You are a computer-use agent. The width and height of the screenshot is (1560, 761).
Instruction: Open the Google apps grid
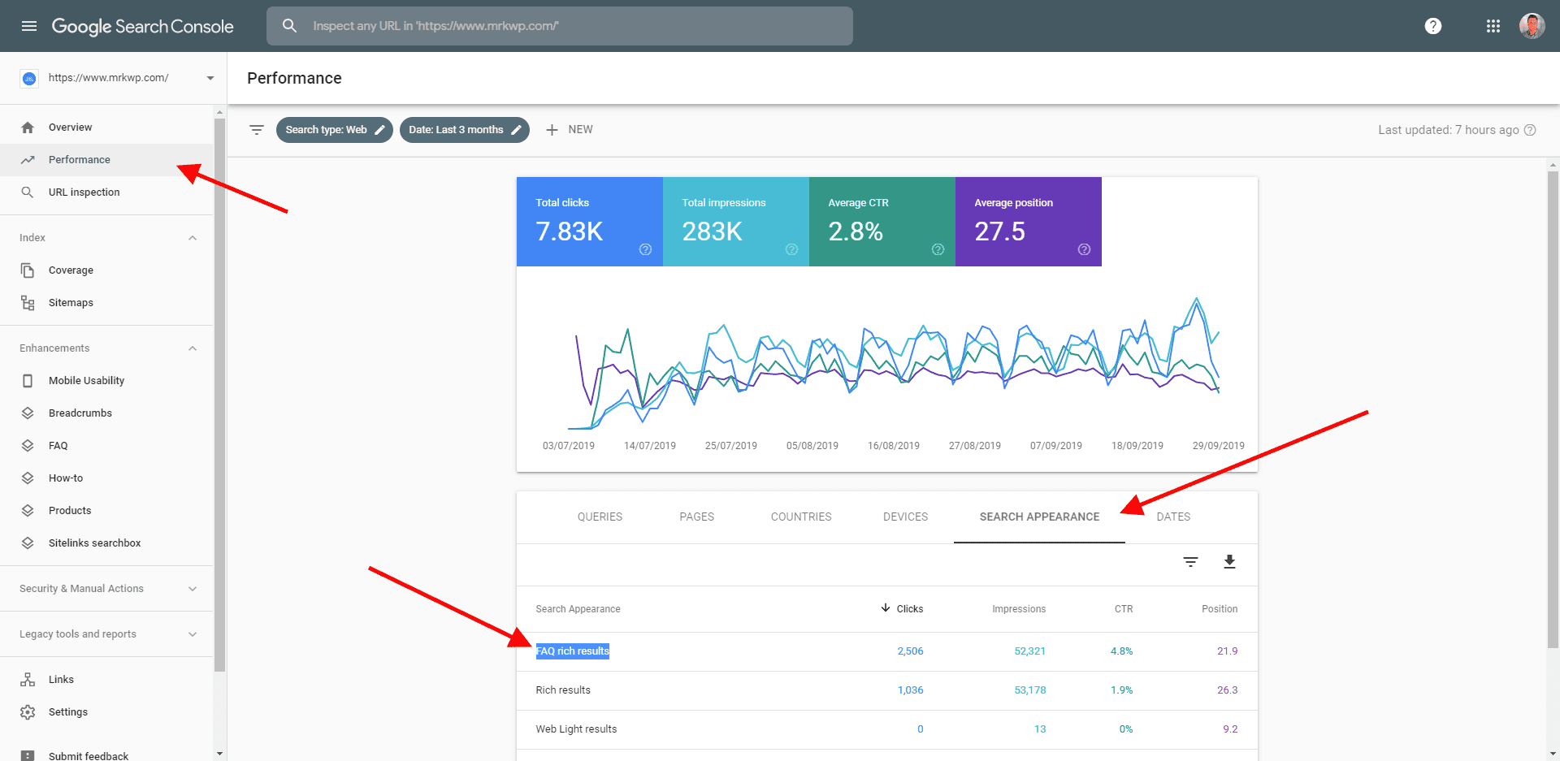point(1493,26)
